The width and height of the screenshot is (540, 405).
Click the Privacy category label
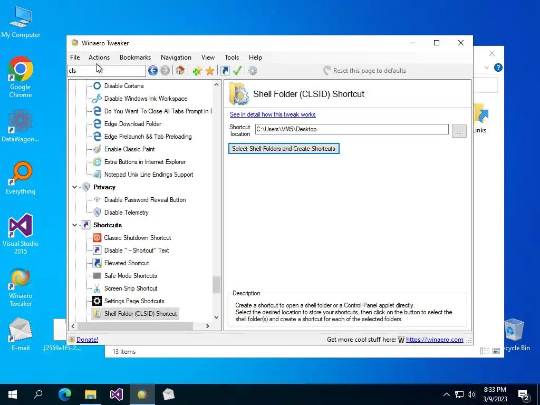click(x=104, y=187)
